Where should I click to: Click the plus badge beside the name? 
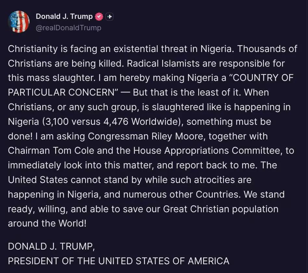click(x=109, y=17)
